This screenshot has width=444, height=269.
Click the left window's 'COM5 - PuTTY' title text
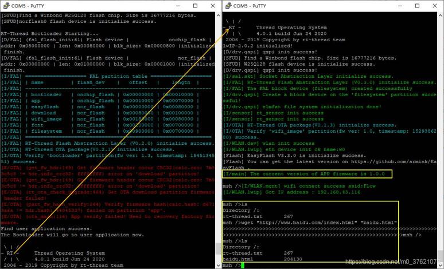(x=28, y=6)
